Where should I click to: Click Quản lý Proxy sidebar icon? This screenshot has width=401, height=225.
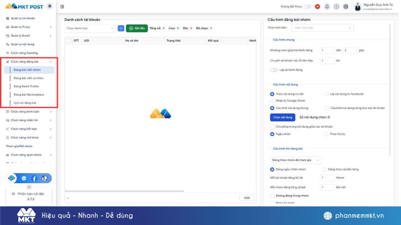(8, 27)
